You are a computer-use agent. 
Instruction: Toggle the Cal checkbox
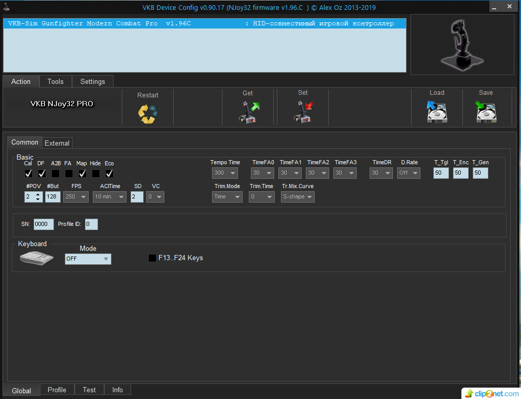(x=29, y=174)
